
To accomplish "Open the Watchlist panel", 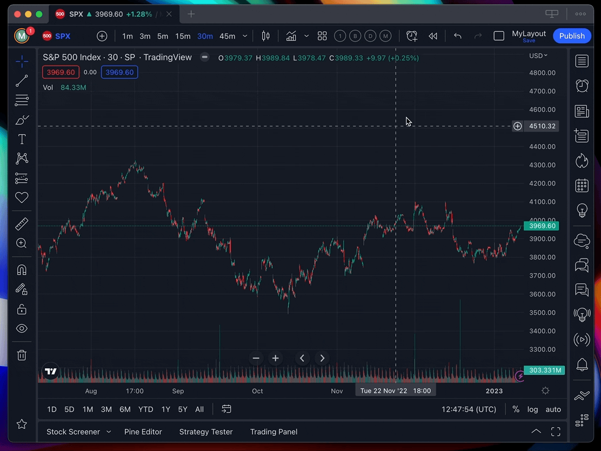I will [582, 61].
